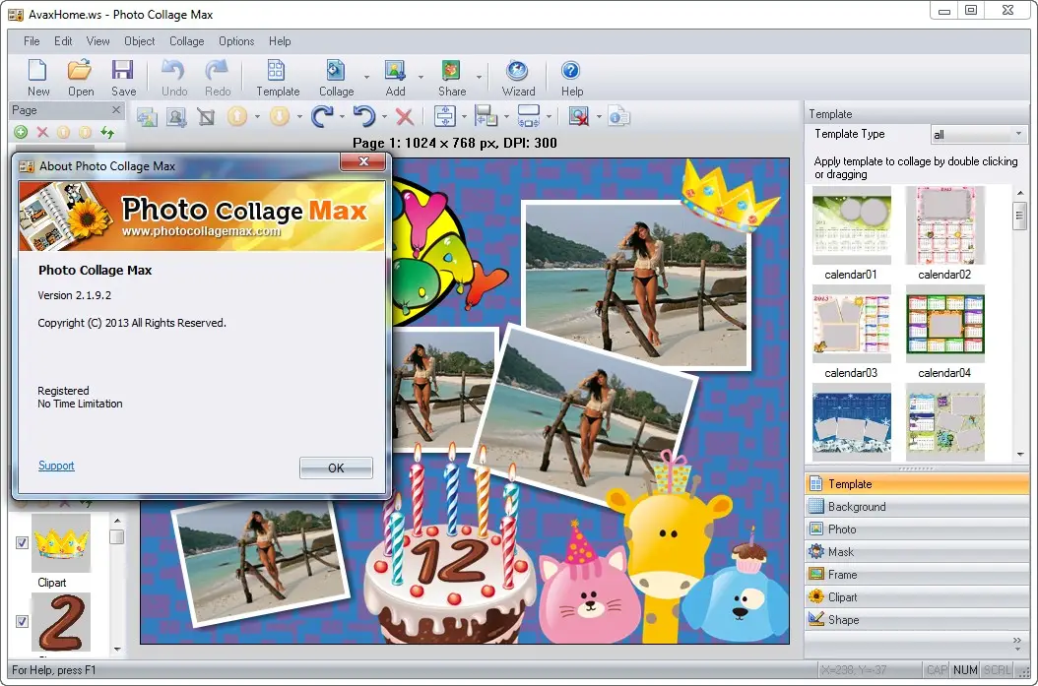Open the Help menu in menu bar

pyautogui.click(x=280, y=41)
